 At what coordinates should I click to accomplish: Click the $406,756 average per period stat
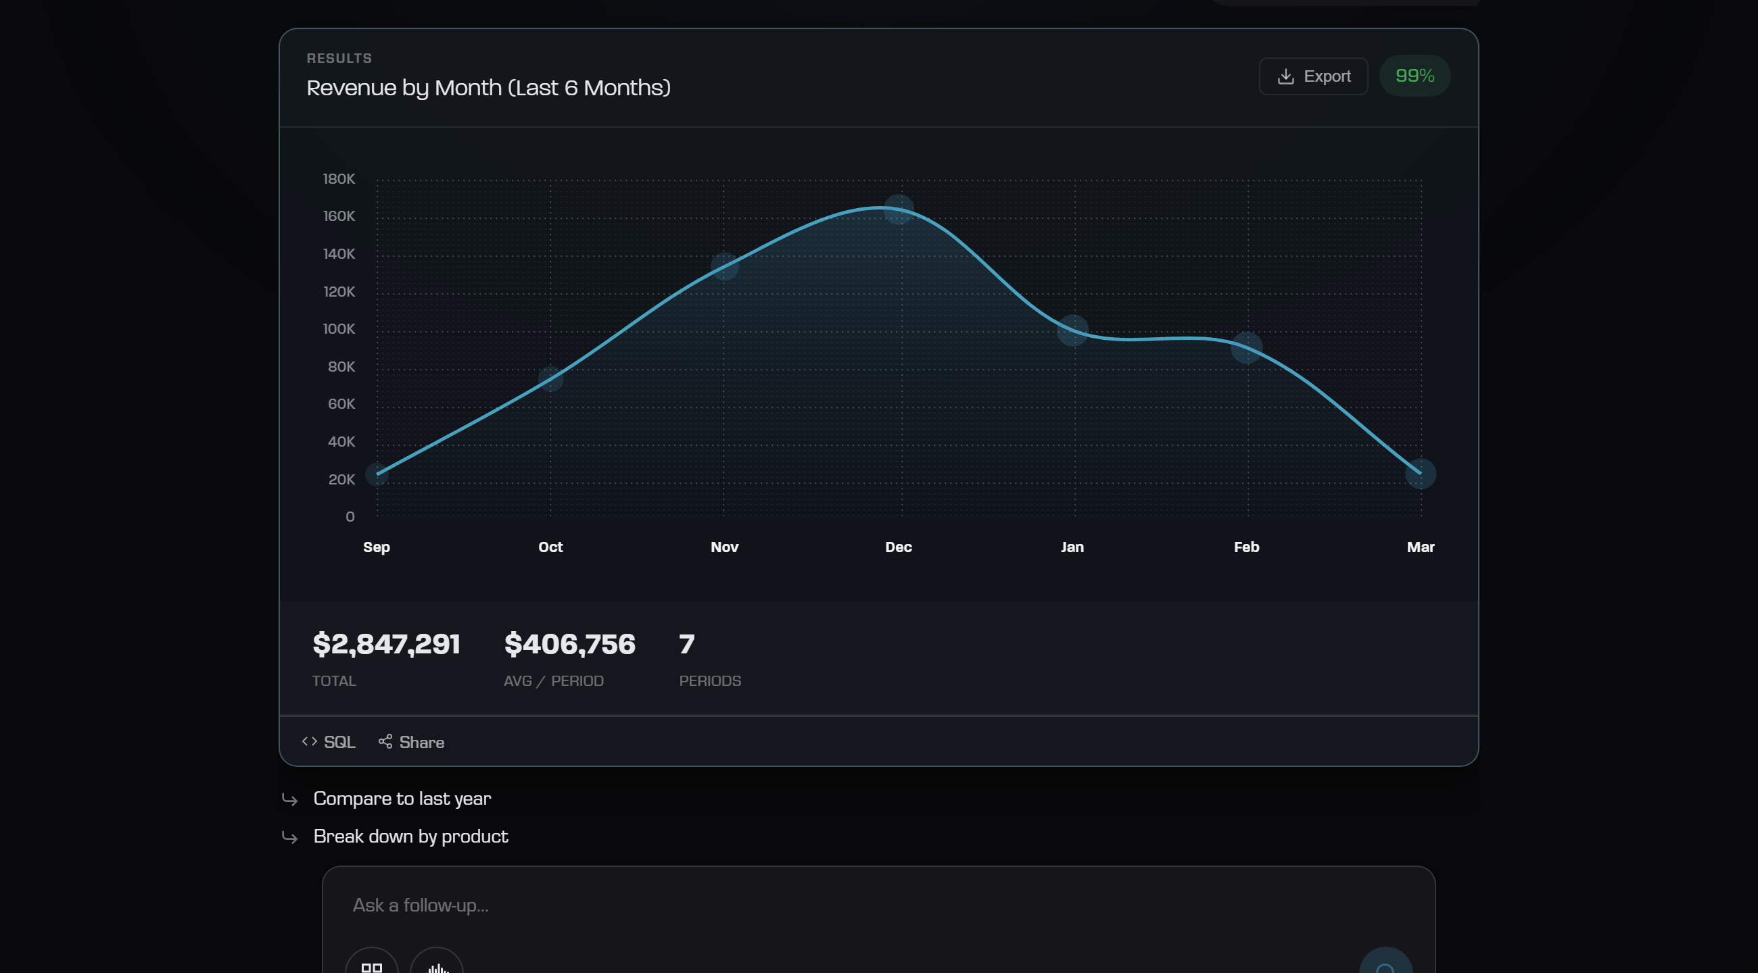point(569,645)
